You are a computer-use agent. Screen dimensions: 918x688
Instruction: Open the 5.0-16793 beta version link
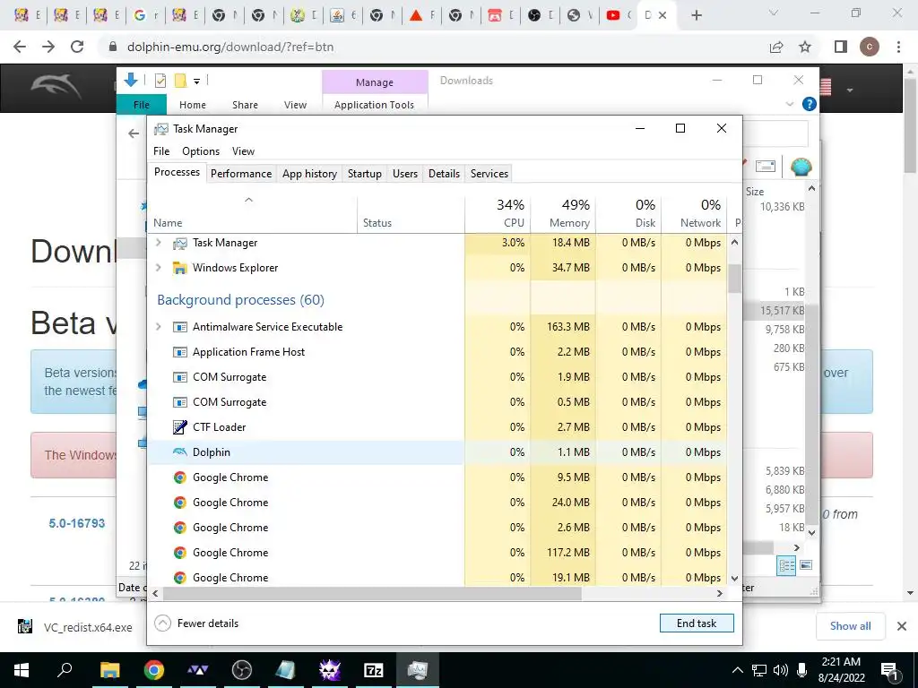[x=77, y=523]
